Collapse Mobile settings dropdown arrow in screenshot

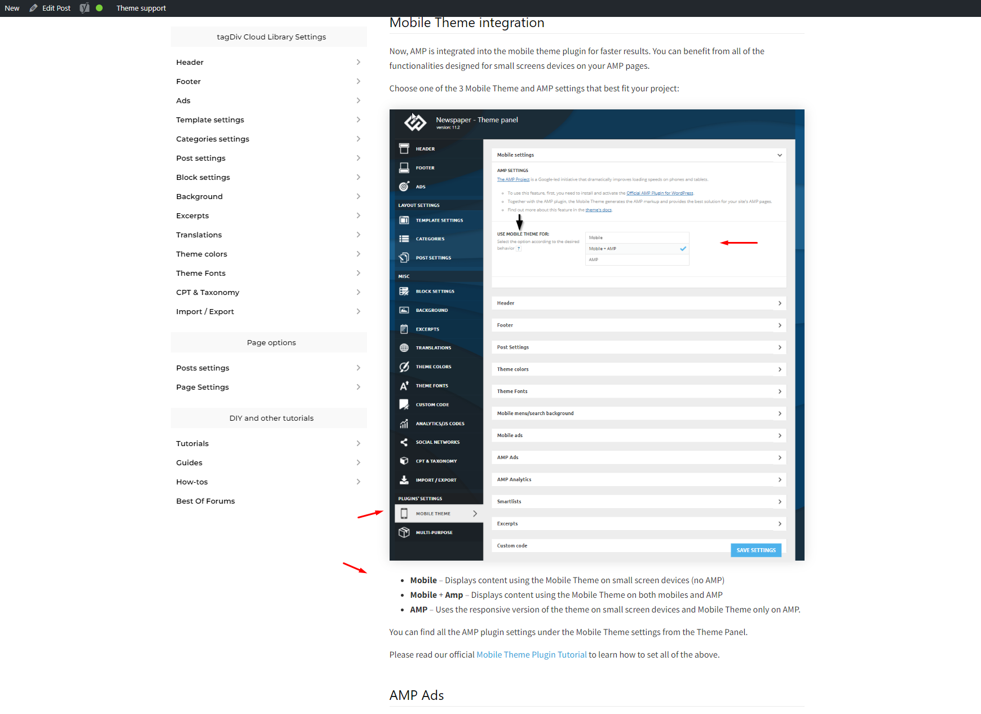point(780,155)
